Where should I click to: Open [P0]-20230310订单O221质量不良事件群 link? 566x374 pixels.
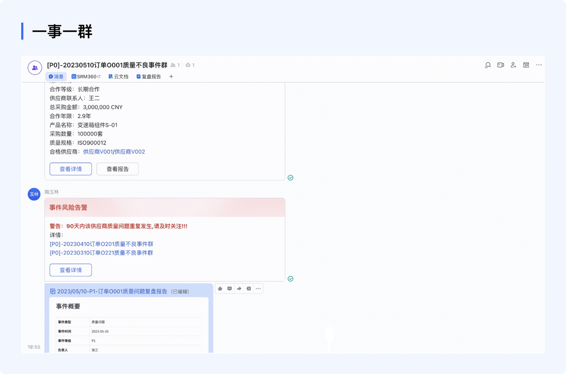click(x=102, y=253)
